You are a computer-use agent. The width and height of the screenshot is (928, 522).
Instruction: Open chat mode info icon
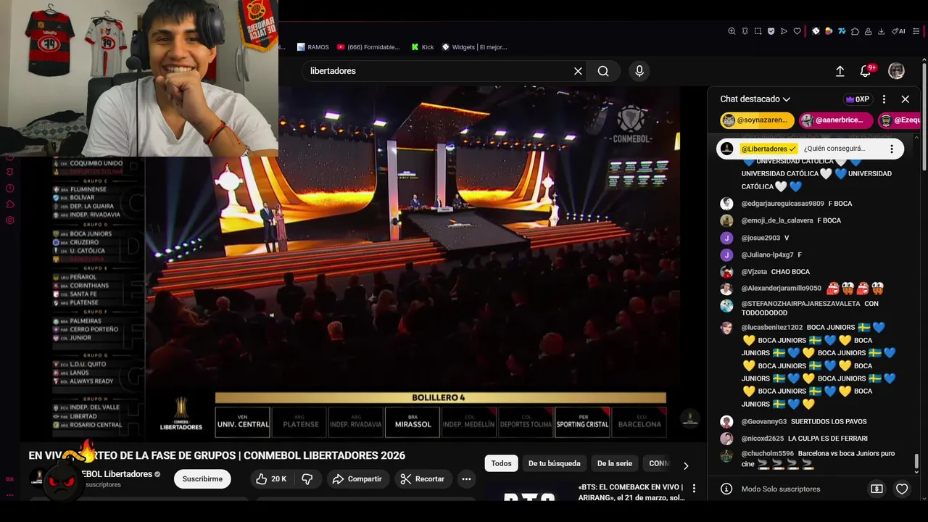(726, 489)
